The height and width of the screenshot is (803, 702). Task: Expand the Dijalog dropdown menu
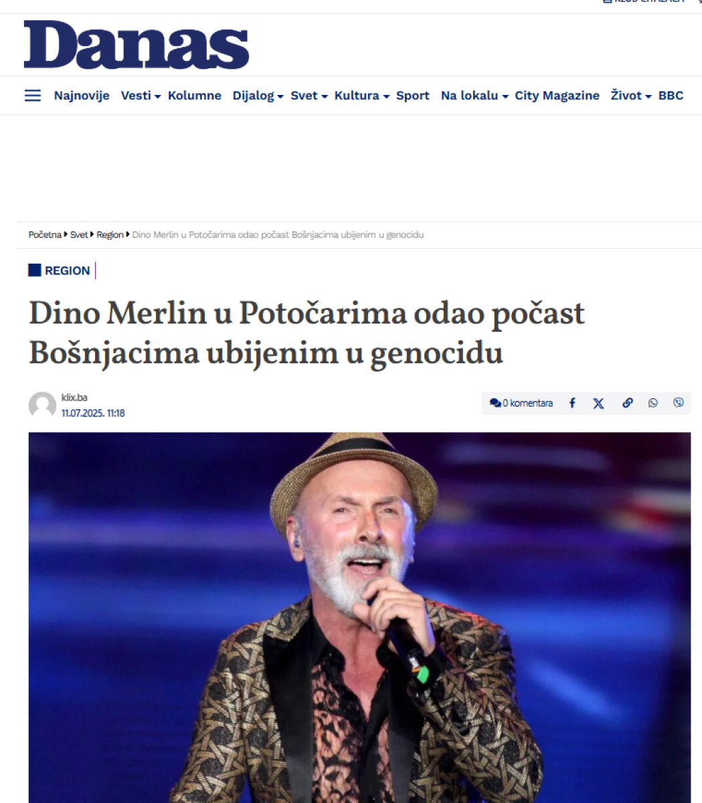[x=258, y=96]
